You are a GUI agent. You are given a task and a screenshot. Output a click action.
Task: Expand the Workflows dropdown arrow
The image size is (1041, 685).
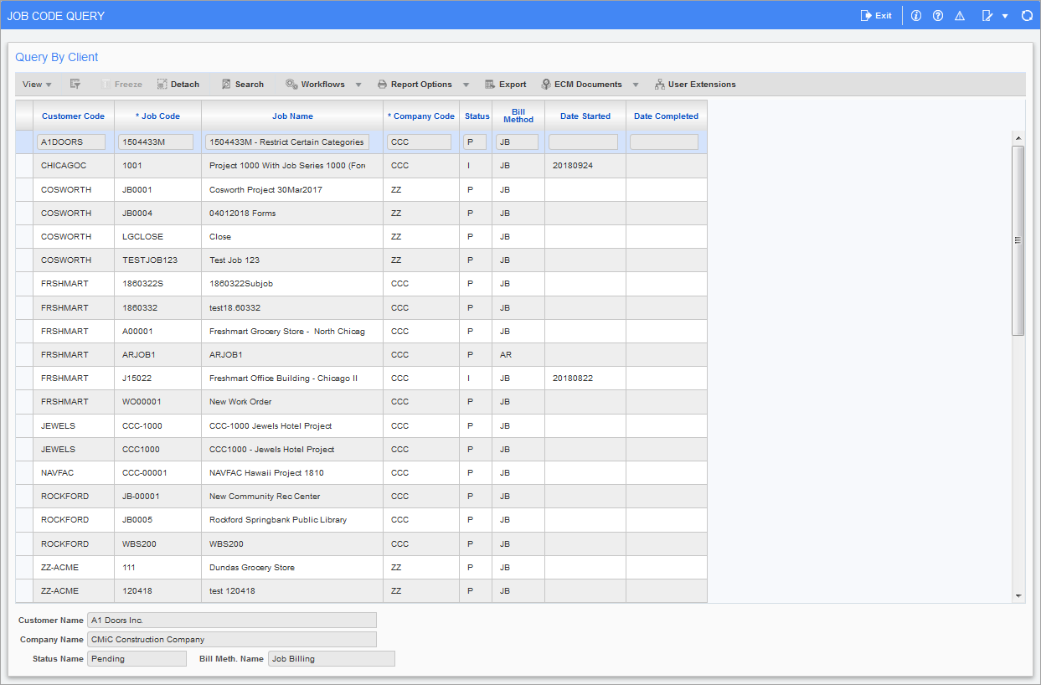(x=358, y=84)
